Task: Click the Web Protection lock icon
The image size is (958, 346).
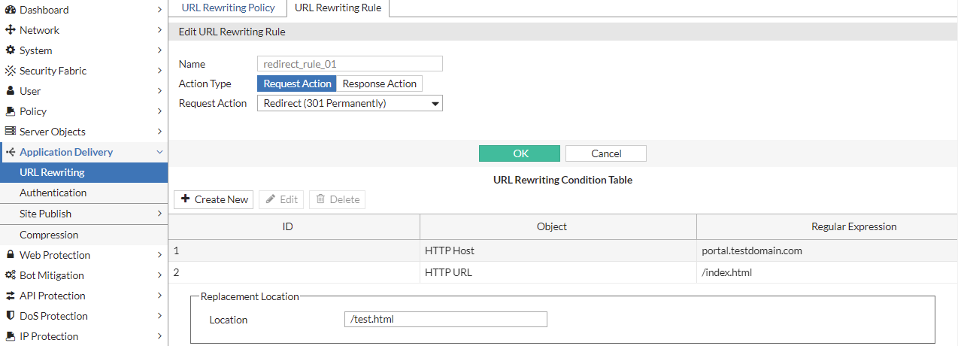Action: click(11, 255)
